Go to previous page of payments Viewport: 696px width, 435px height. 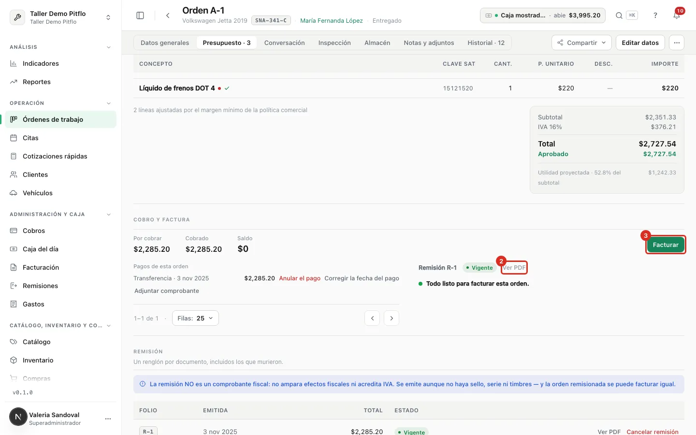point(372,318)
